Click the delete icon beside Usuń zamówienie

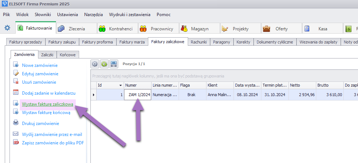coord(16,82)
